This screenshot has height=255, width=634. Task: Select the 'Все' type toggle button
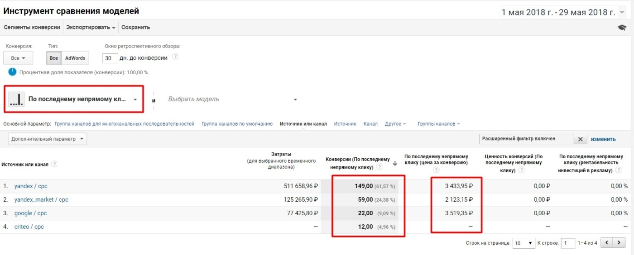coord(54,58)
